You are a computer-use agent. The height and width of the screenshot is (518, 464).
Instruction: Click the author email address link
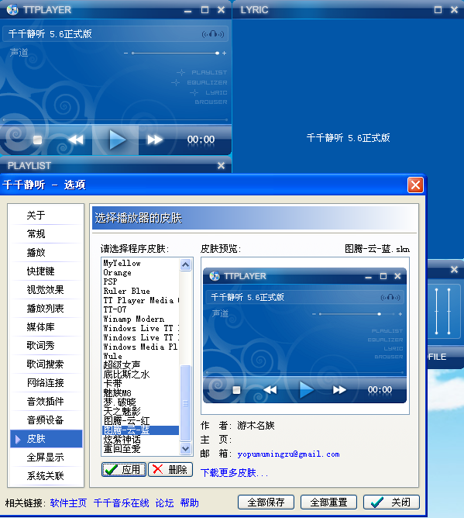pos(288,454)
